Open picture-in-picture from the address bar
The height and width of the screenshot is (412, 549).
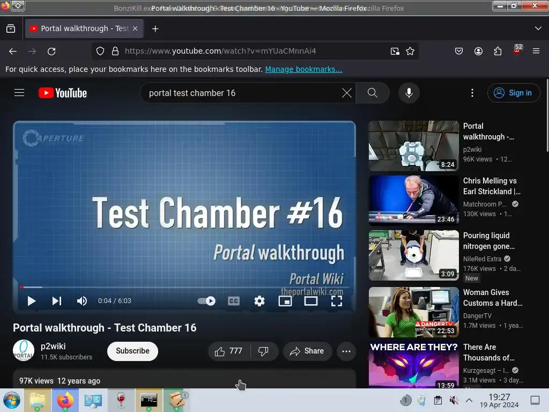(395, 51)
